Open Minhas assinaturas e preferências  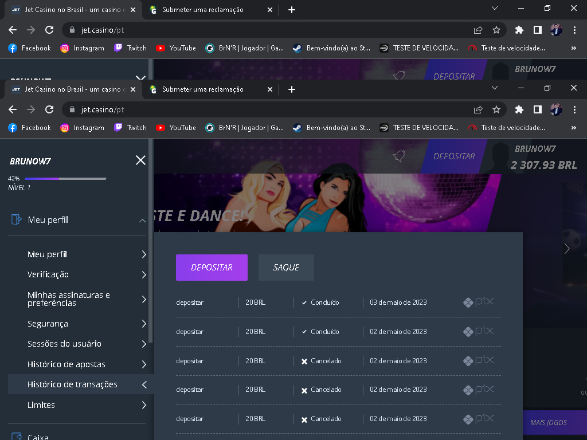pos(69,299)
